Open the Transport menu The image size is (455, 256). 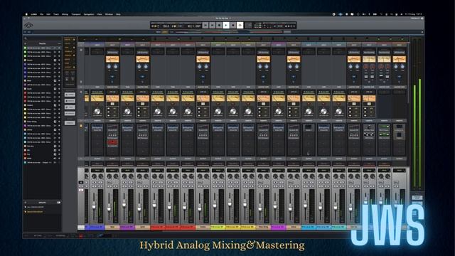point(76,14)
